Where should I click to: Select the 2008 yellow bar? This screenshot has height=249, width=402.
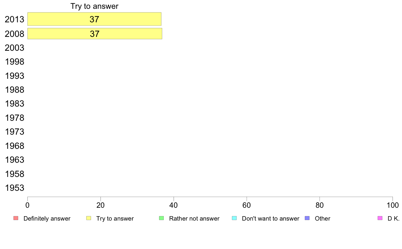(95, 33)
